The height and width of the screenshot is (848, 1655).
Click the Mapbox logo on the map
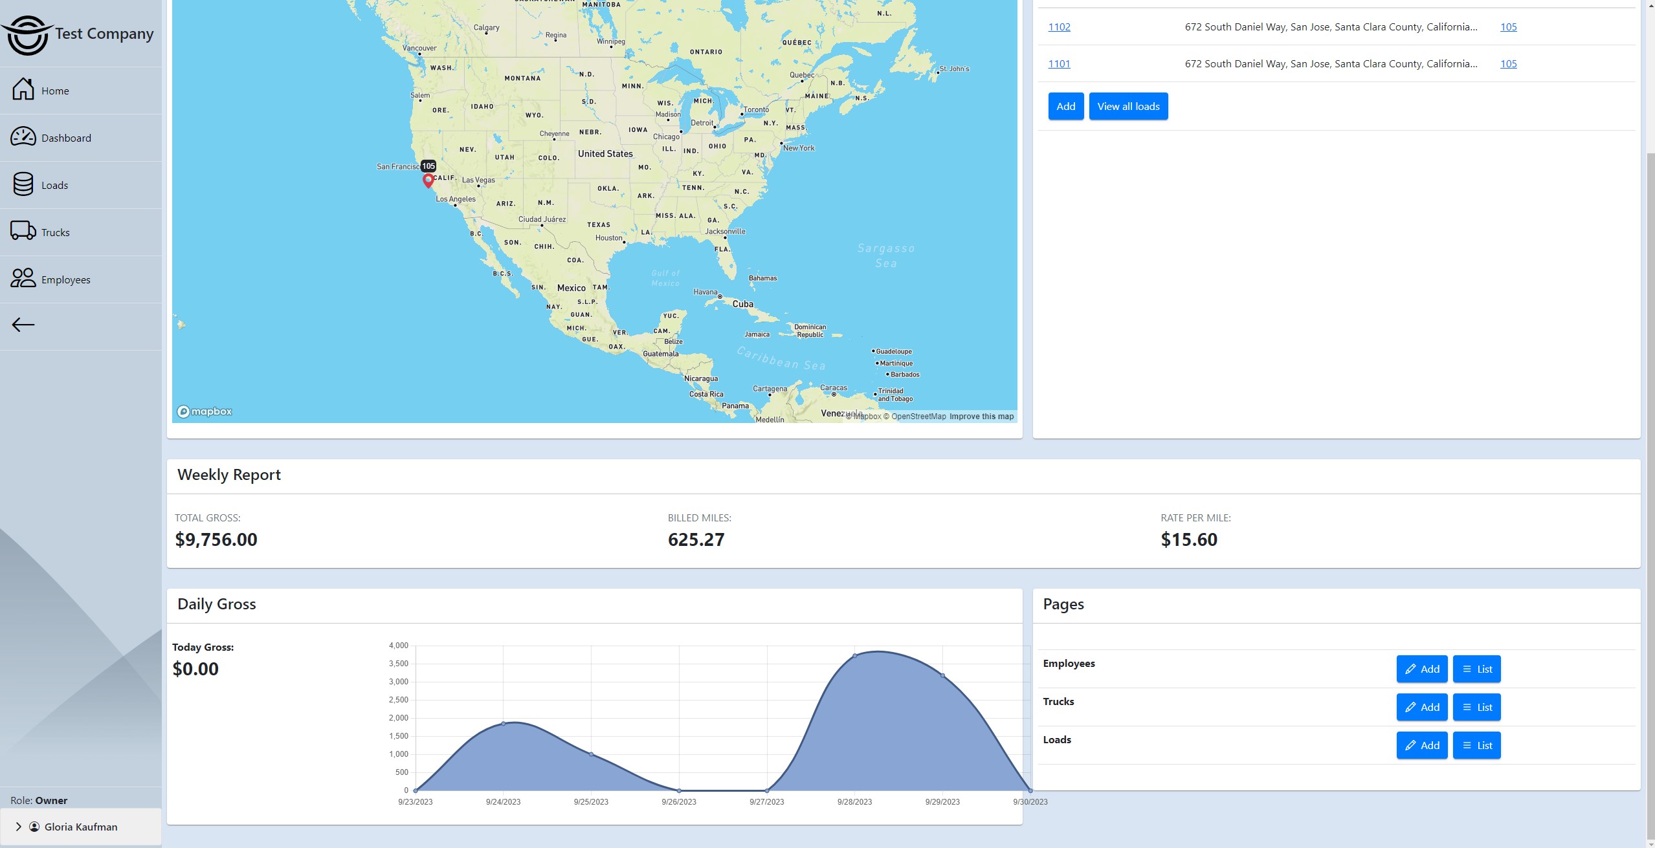(x=205, y=412)
